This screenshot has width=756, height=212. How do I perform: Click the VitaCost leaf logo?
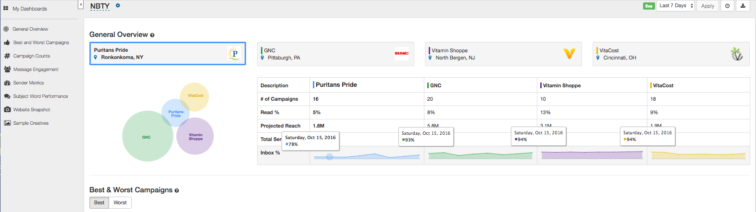click(737, 54)
